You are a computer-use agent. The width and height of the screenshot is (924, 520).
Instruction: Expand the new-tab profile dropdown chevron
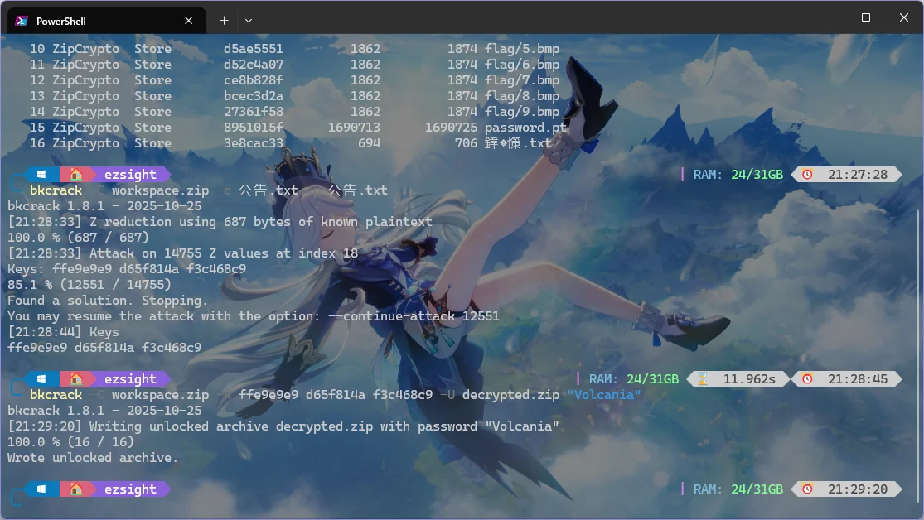(x=249, y=20)
